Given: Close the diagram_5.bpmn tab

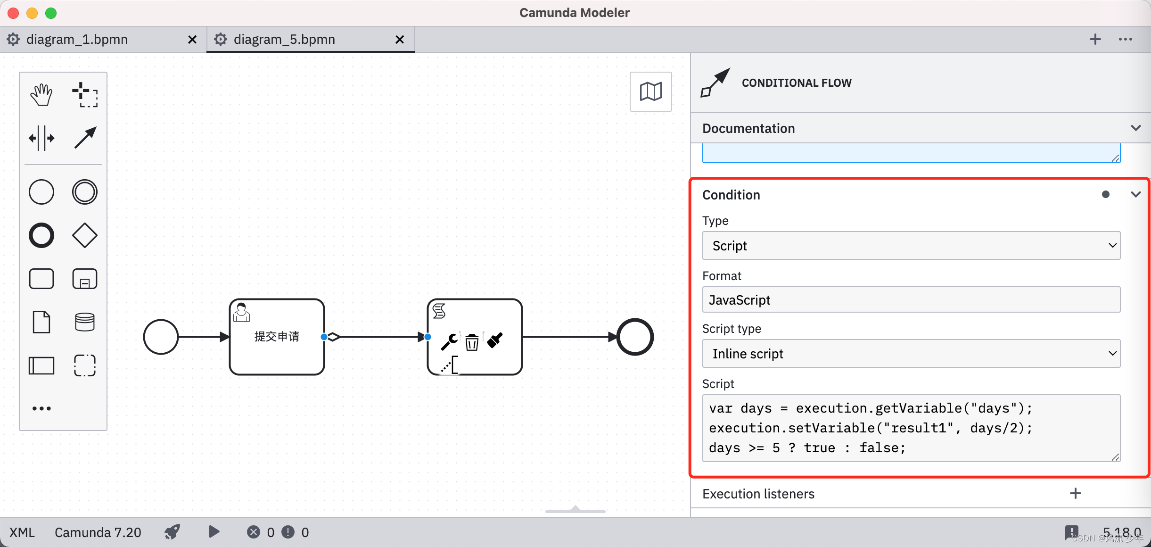Looking at the screenshot, I should [x=400, y=40].
